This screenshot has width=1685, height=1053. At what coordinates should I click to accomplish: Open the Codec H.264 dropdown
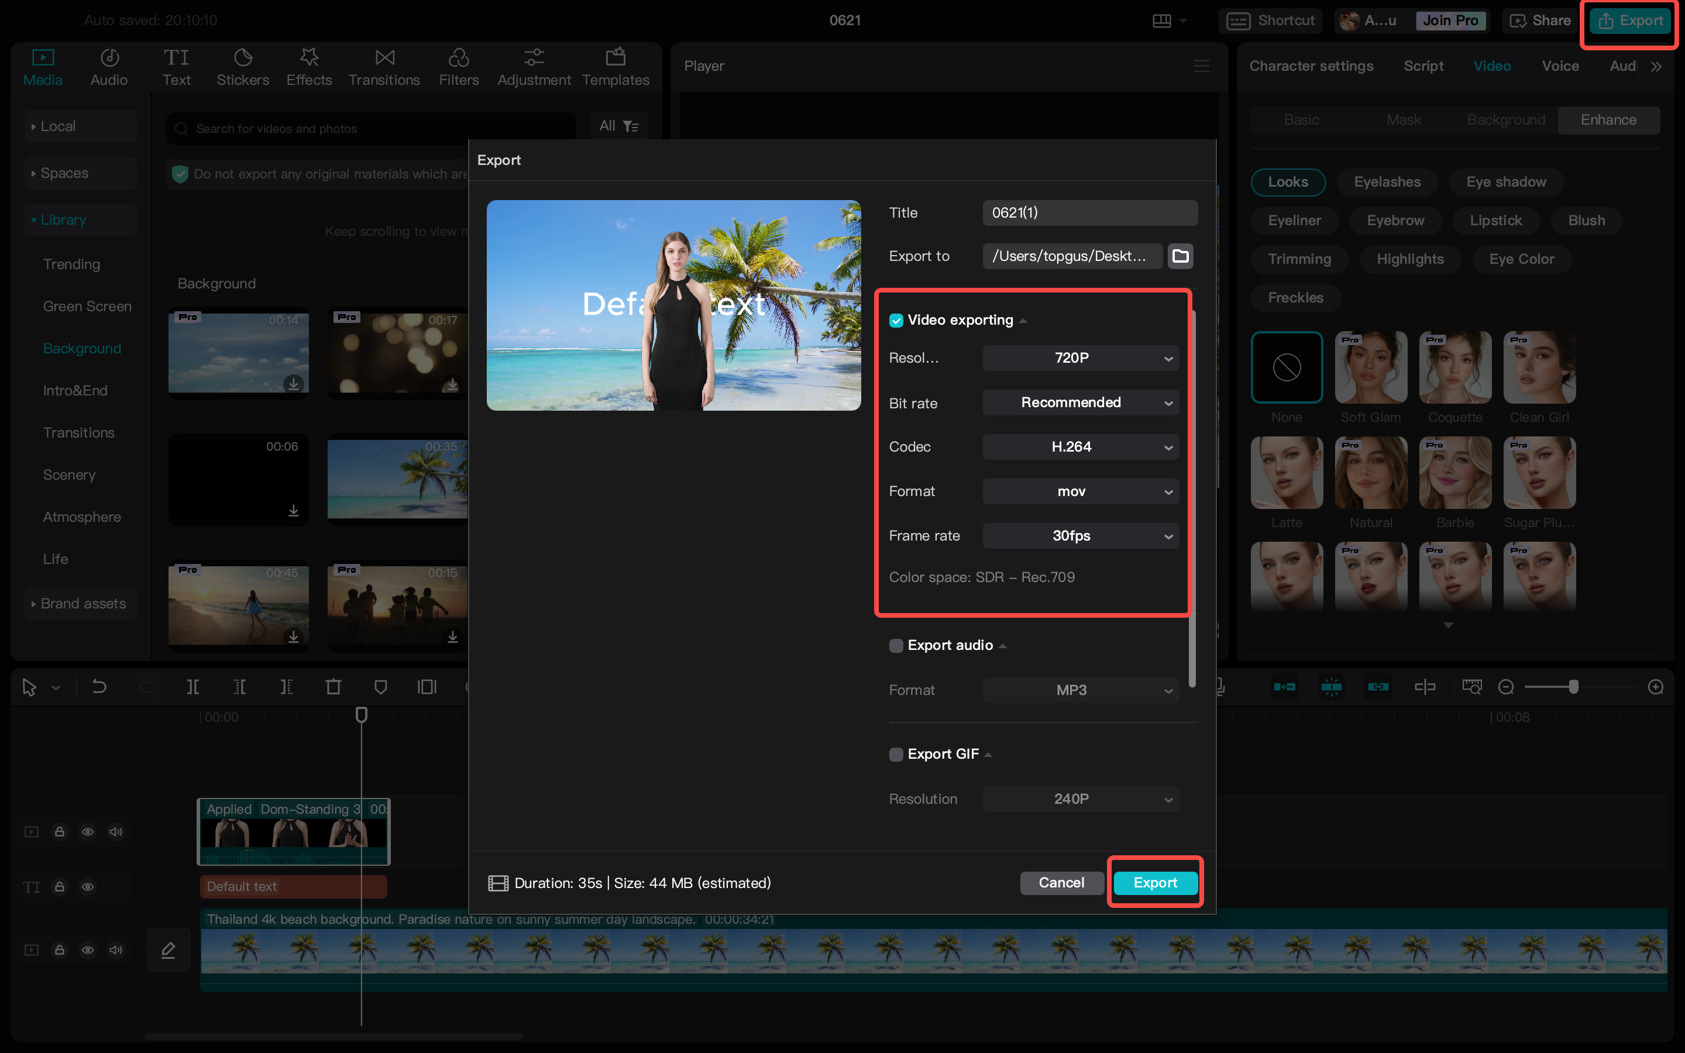tap(1080, 447)
